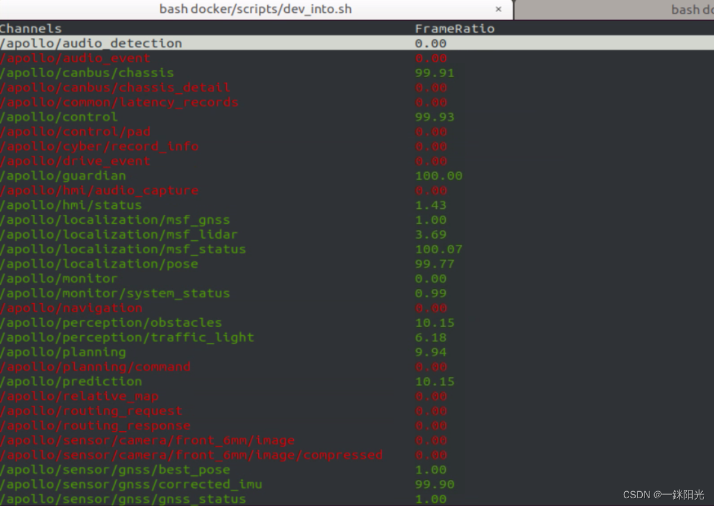Image resolution: width=714 pixels, height=506 pixels.
Task: Click the Channels column header
Action: click(31, 28)
